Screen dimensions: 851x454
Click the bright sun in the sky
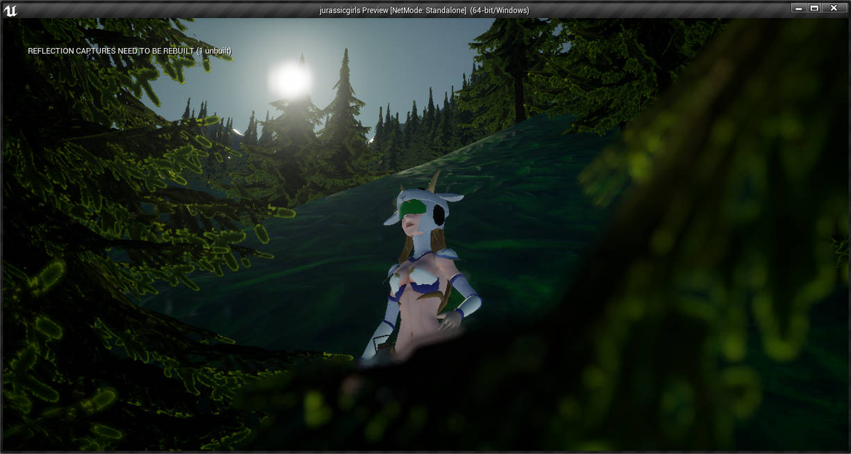(x=290, y=80)
